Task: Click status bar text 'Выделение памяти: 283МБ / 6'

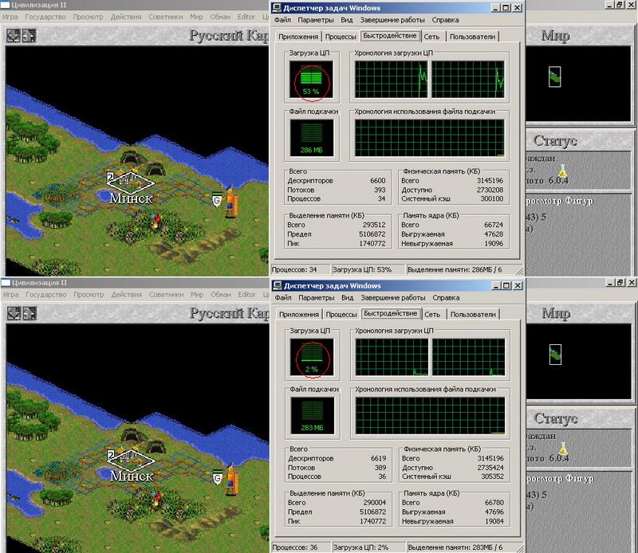Action: pyautogui.click(x=455, y=547)
